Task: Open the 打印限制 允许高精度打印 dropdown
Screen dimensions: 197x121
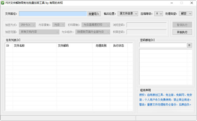Action: (96, 25)
